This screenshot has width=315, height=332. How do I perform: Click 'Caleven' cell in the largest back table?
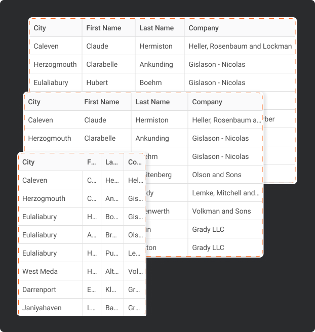[46, 46]
